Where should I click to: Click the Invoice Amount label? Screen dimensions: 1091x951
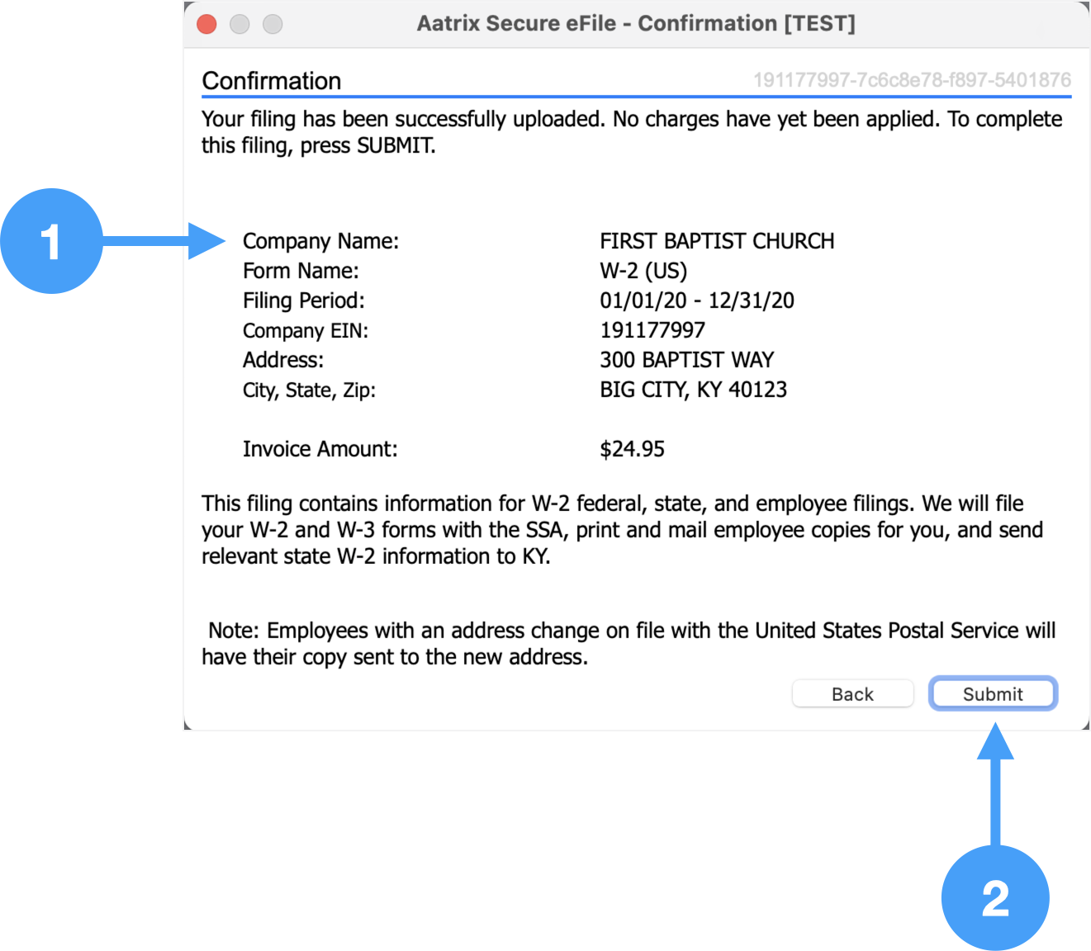(x=320, y=449)
